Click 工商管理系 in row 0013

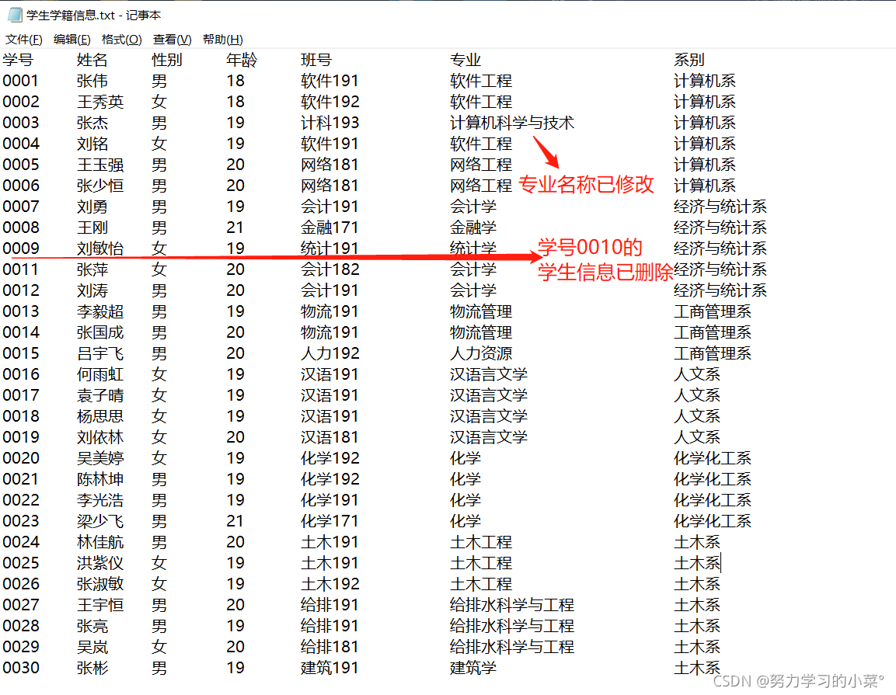pyautogui.click(x=713, y=312)
